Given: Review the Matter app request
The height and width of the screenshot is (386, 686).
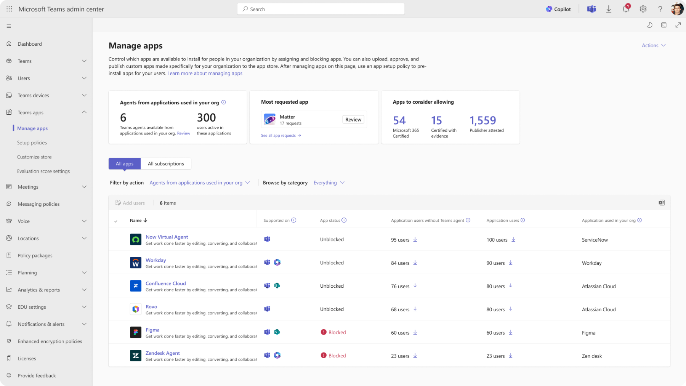Looking at the screenshot, I should 353,120.
